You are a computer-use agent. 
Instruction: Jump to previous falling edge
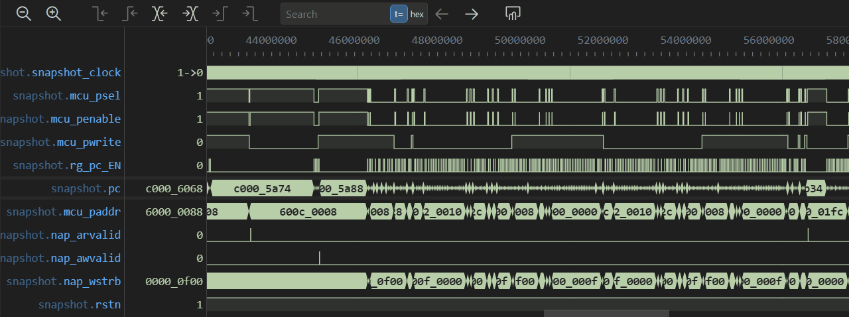101,14
